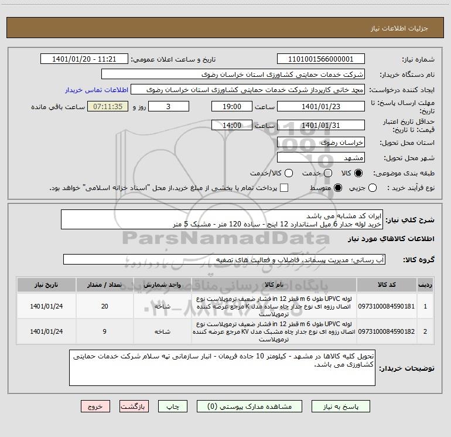This screenshot has height=437, width=451.
Task: Click the گروه کالا field
Action: pos(224,259)
